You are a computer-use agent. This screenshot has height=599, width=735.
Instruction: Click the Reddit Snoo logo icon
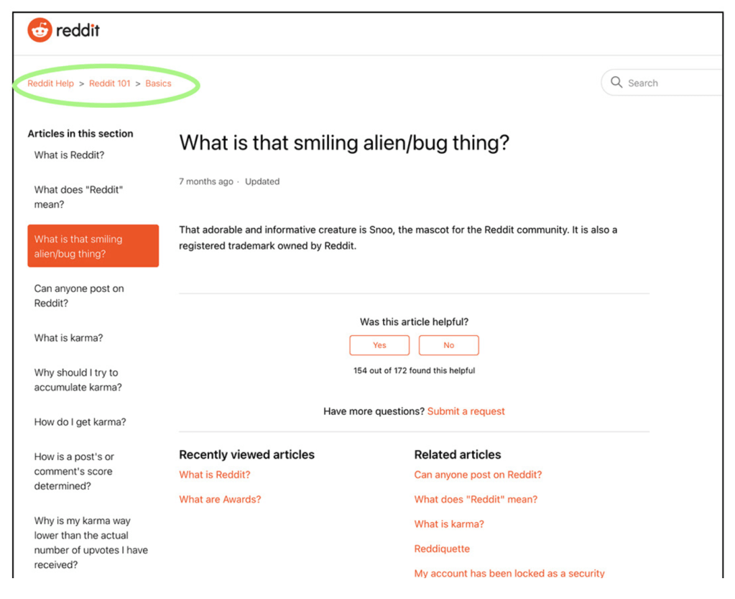(x=40, y=30)
